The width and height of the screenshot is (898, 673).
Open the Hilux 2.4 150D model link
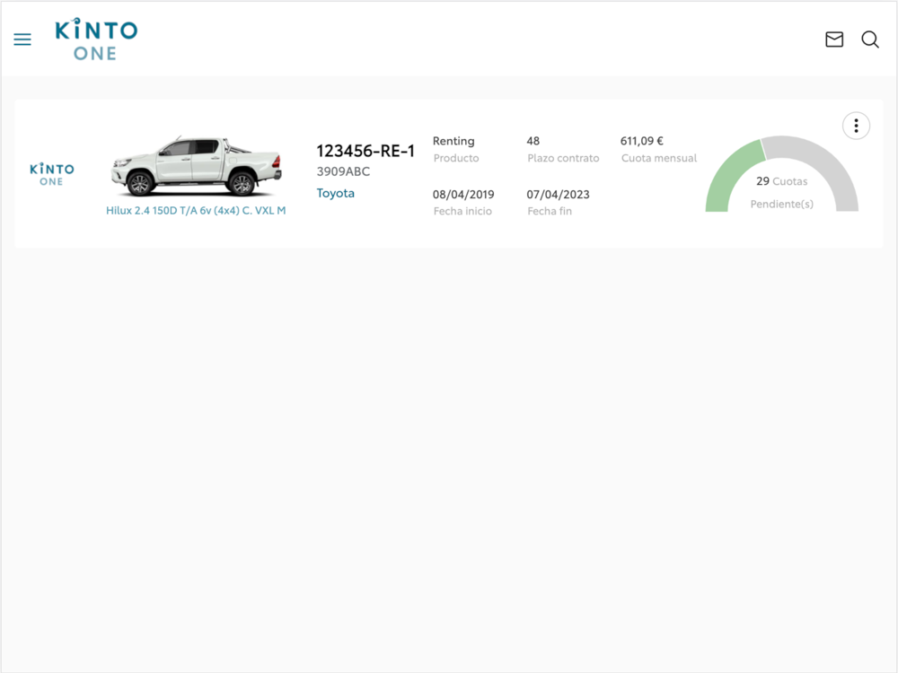click(196, 211)
